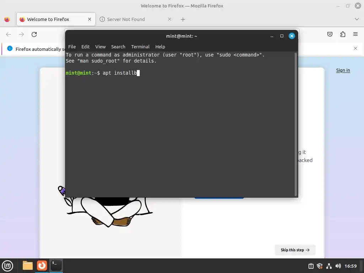The height and width of the screenshot is (273, 364).
Task: Click Skip this step button
Action: [x=295, y=250]
